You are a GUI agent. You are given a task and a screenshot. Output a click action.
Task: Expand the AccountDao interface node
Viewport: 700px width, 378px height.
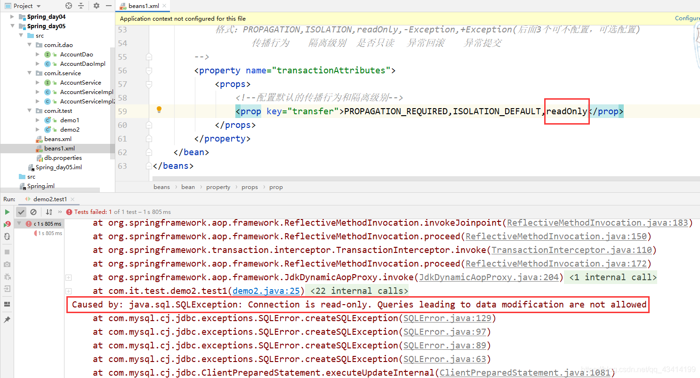(x=38, y=54)
